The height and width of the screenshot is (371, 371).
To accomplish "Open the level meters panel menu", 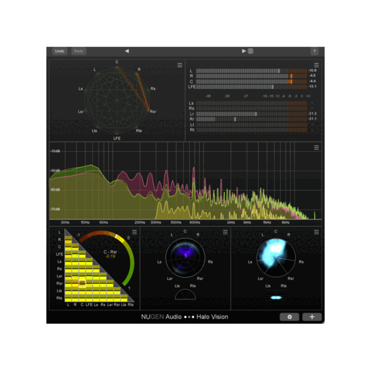I will click(317, 65).
